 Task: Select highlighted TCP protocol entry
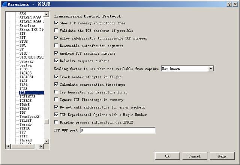click(x=31, y=93)
